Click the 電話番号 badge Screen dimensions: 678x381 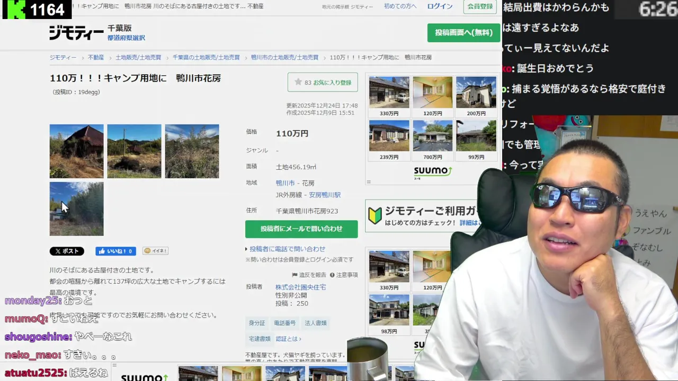pyautogui.click(x=285, y=323)
